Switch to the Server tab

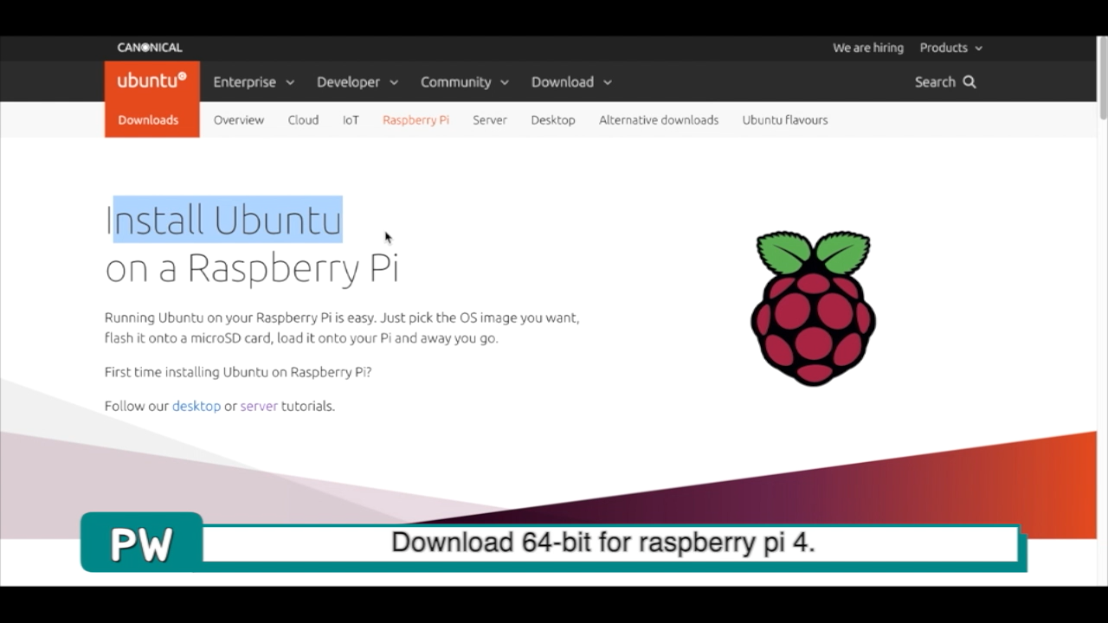click(x=490, y=119)
